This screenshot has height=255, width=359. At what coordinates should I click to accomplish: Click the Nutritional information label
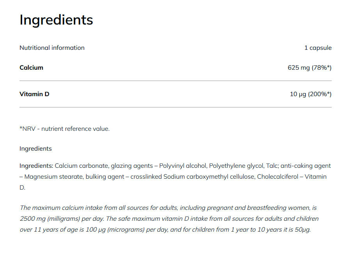coord(52,48)
